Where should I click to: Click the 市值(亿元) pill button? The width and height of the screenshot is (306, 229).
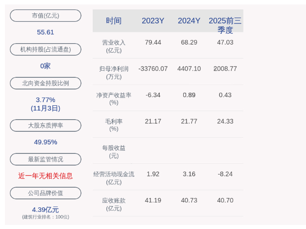pos(45,16)
